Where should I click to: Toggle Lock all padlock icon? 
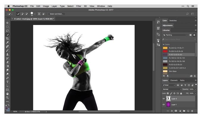tap(181, 93)
